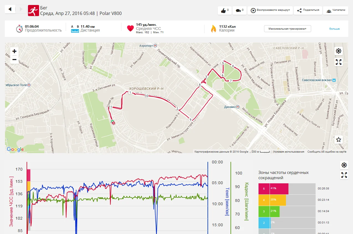Open the Читатели followers button
Image resolution: width=353 pixels, height=234 pixels.
coord(336,10)
